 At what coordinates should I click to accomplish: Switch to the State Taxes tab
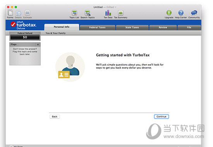132,27
